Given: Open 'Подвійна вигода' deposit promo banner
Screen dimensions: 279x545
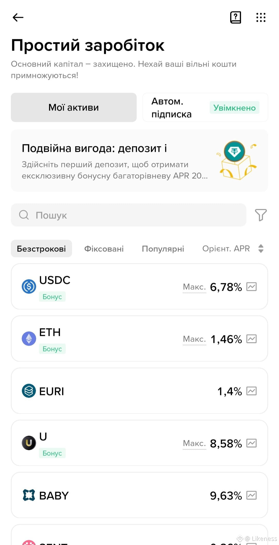Looking at the screenshot, I should 139,160.
